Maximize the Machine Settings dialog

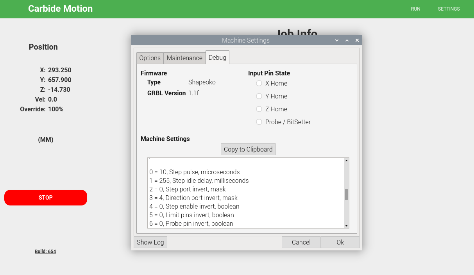347,41
